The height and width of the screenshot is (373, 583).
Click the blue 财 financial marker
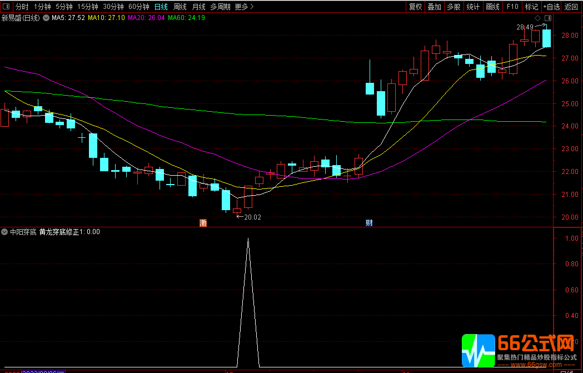(x=369, y=223)
